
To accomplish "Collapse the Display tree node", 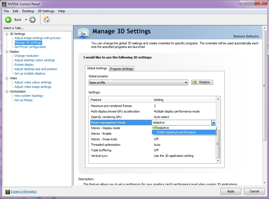I will (7, 52).
